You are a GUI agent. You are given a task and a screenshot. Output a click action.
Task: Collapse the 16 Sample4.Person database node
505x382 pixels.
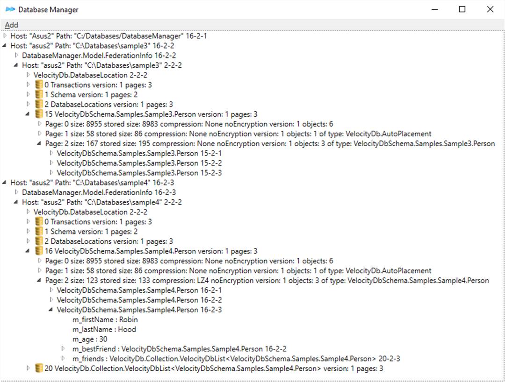point(28,251)
